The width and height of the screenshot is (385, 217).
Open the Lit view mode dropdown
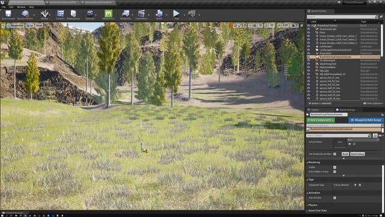[29, 25]
